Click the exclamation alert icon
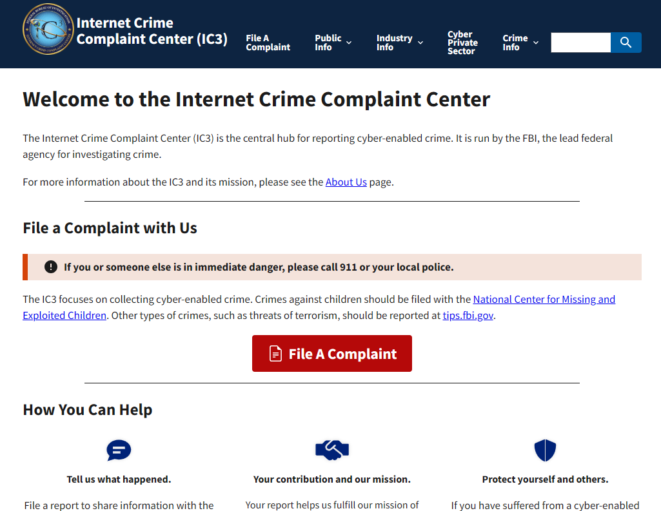 point(51,267)
